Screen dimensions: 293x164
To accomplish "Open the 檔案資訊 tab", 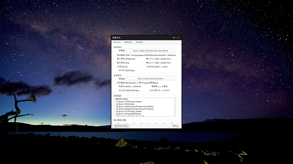I will click(128, 42).
